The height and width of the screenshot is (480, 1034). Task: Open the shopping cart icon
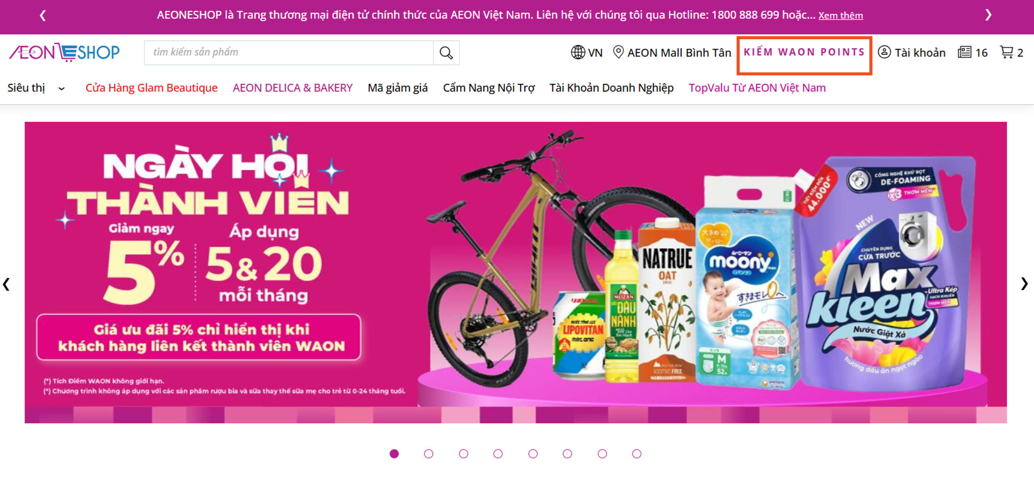1006,52
